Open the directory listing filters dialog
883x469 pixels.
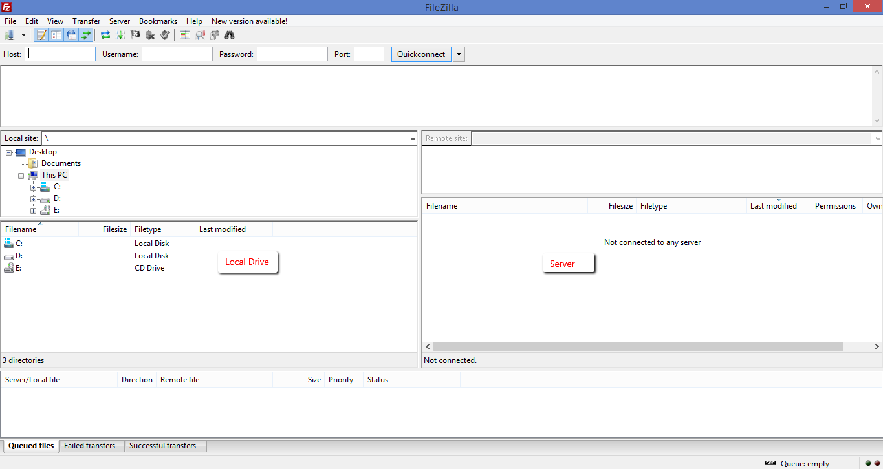185,35
